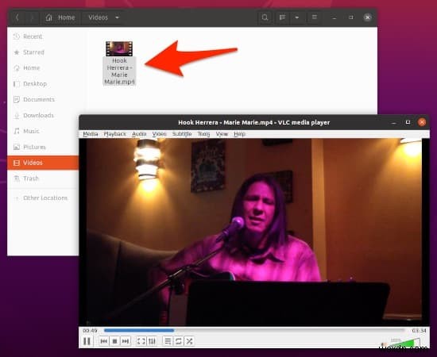Search in the Files window
Image resolution: width=437 pixels, height=357 pixels.
coord(265,17)
